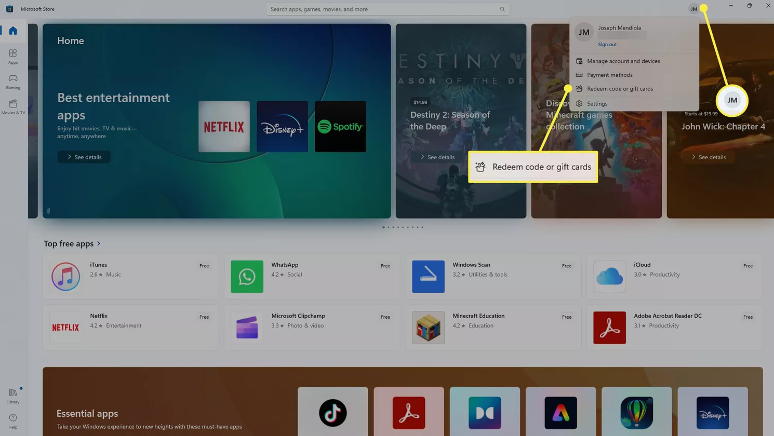Click the Joseph Mendiola account name
This screenshot has width=774, height=436.
[x=619, y=28]
